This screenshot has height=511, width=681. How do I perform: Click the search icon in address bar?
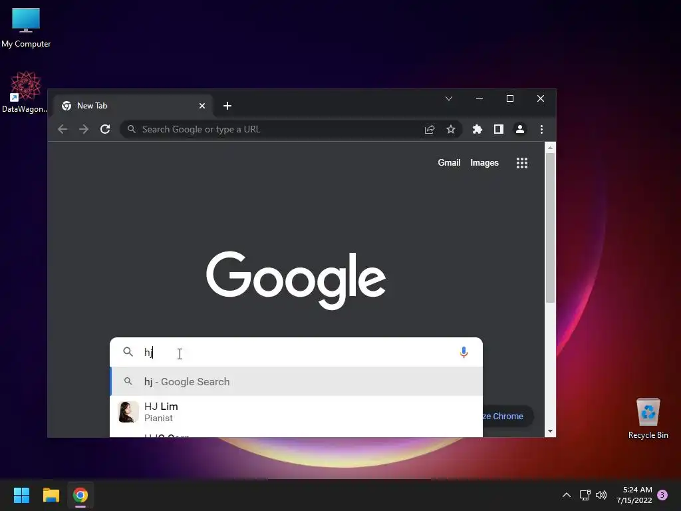tap(131, 129)
